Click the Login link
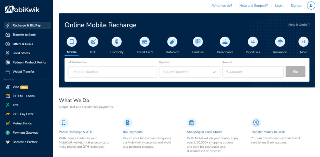320x157 pixels. tap(279, 6)
